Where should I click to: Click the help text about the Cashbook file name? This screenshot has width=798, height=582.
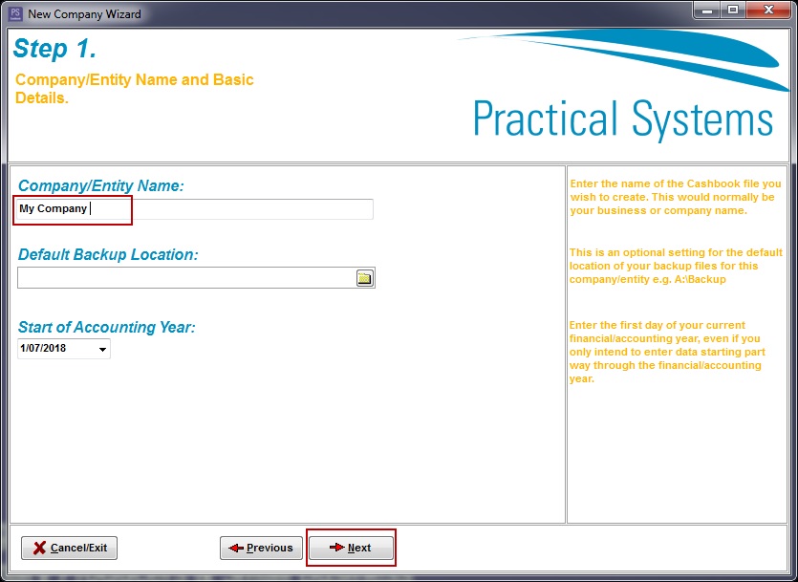tap(676, 197)
